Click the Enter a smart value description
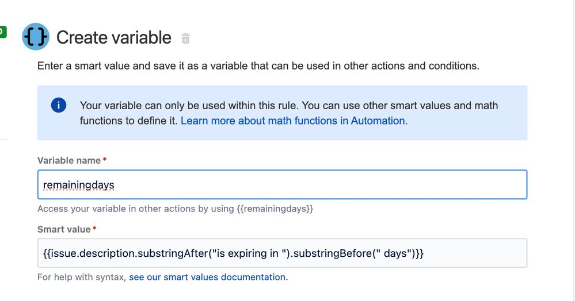Viewport: 575px width, 301px height. coord(258,66)
